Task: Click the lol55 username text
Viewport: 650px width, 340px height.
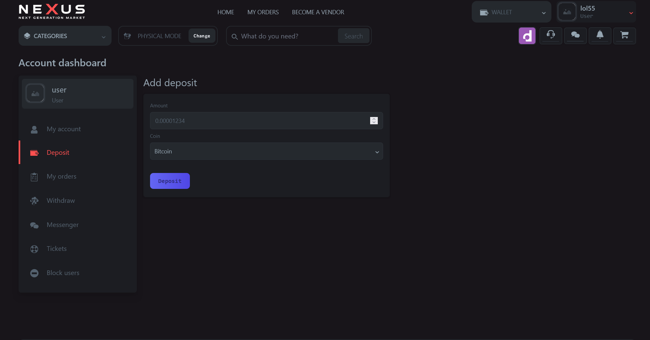Action: (588, 8)
